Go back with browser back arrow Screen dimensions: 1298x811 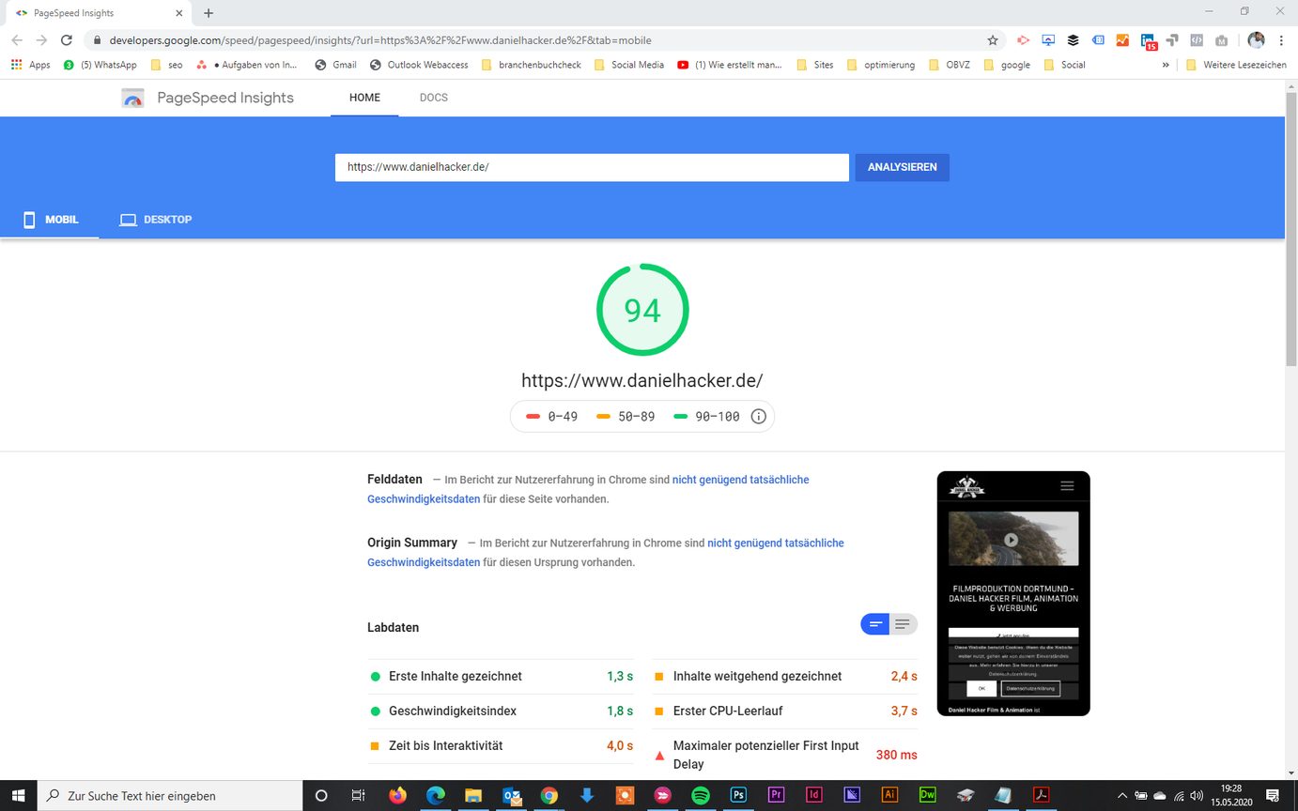tap(17, 40)
